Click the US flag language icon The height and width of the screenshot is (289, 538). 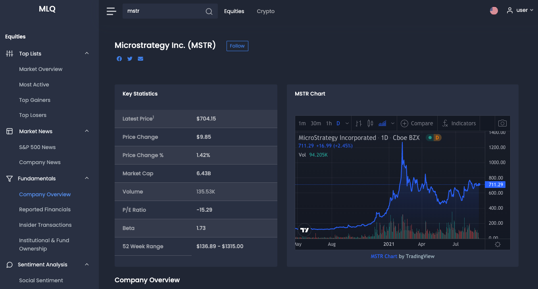(x=494, y=11)
